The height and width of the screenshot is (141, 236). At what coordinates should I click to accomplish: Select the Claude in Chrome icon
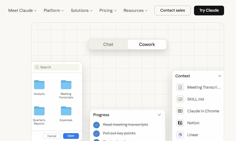180,111
